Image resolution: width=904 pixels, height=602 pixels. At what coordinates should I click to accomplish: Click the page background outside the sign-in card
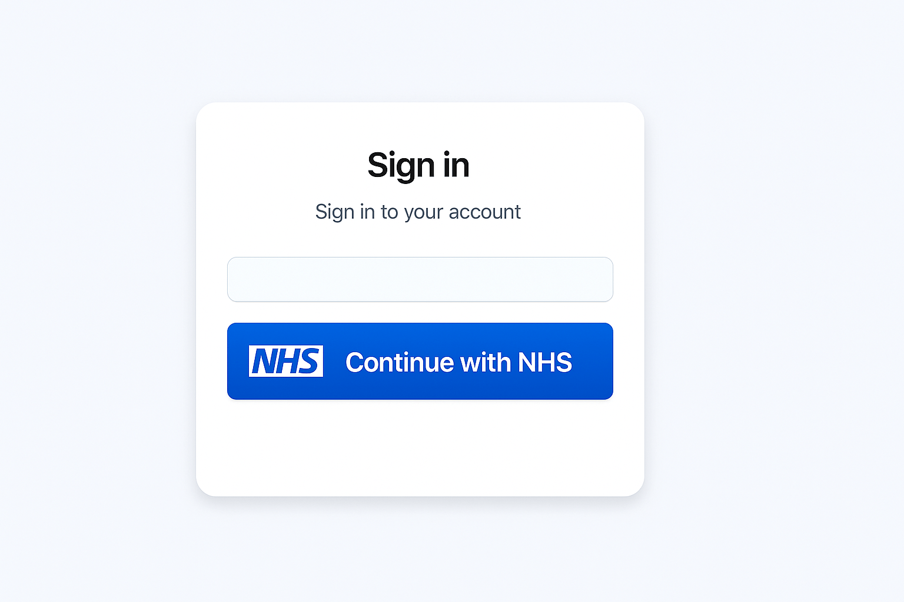(765, 294)
